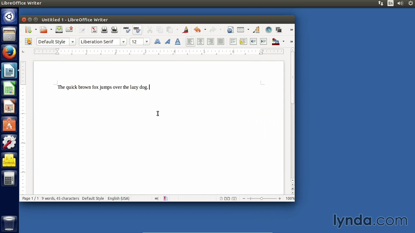Click the Open file folder icon

point(43,30)
